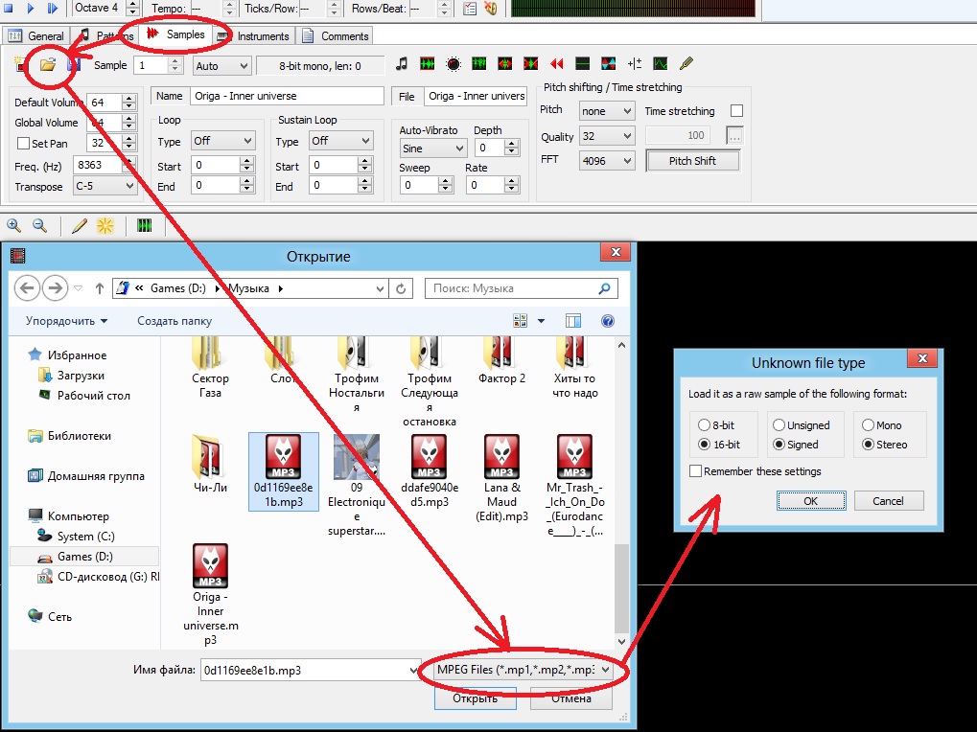977x732 pixels.
Task: Click the silence sample flat line icon
Action: coord(582,64)
